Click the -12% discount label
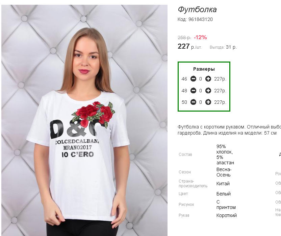281x236 pixels. [x=200, y=37]
